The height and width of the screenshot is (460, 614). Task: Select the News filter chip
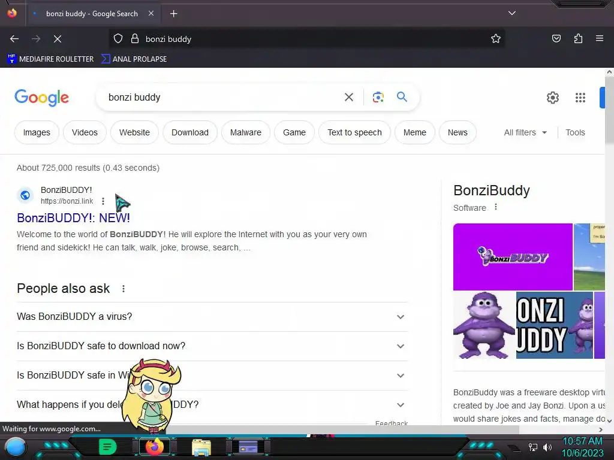(x=458, y=132)
